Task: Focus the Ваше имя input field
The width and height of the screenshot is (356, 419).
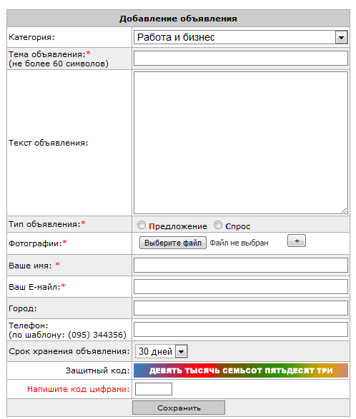Action: point(241,265)
